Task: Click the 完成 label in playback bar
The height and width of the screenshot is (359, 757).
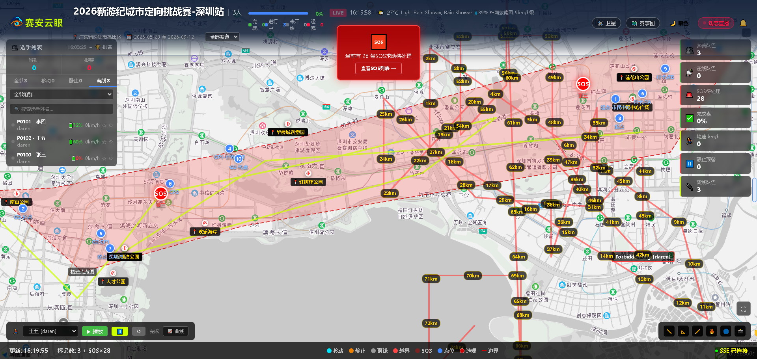Action: tap(154, 331)
